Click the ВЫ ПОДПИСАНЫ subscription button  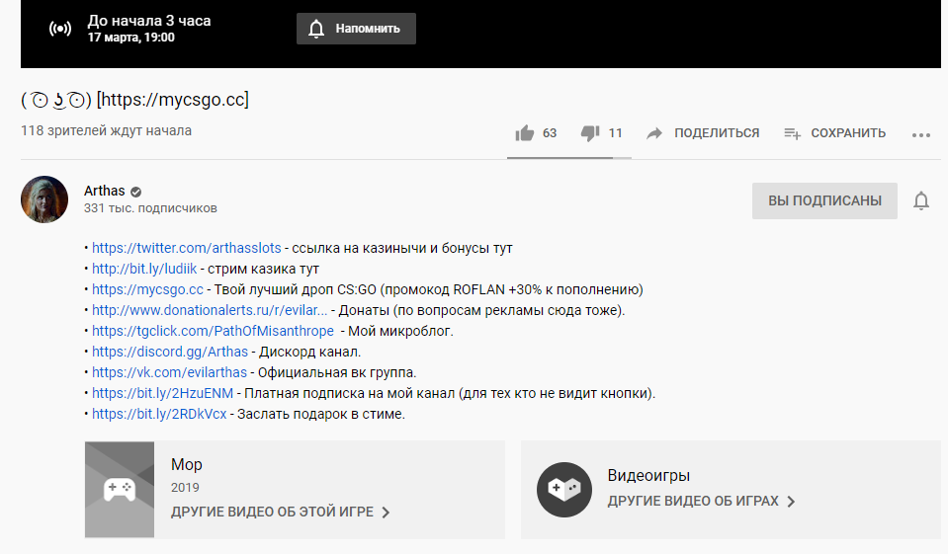click(824, 200)
